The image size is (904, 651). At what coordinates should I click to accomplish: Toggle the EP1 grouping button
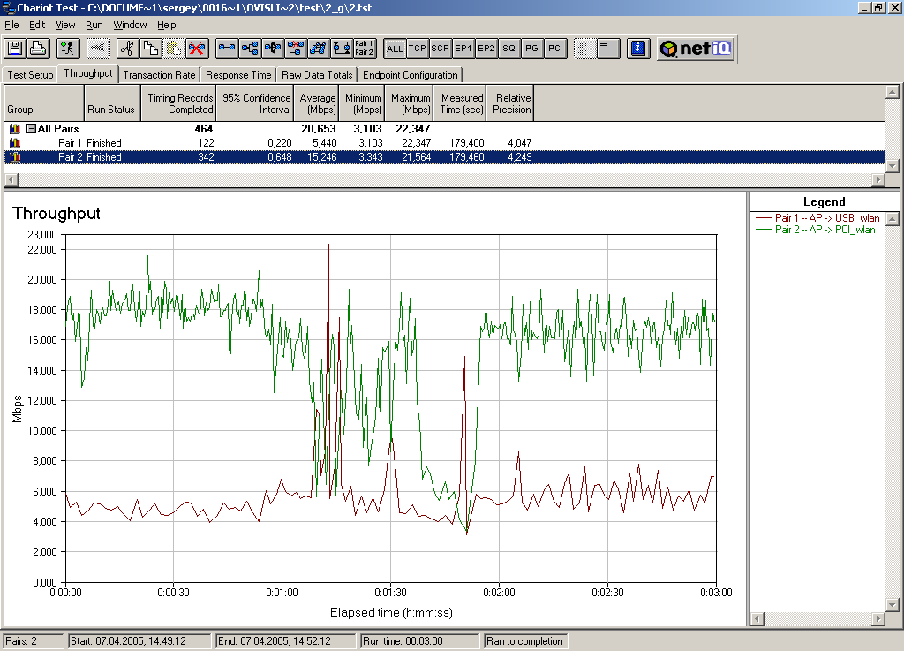click(463, 49)
